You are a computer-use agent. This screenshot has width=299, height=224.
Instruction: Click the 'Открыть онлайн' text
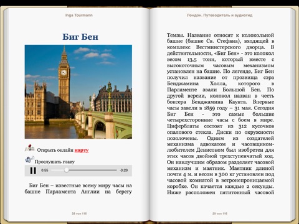55,150
